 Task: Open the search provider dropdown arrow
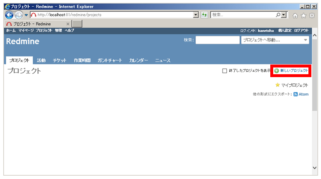click(x=284, y=15)
